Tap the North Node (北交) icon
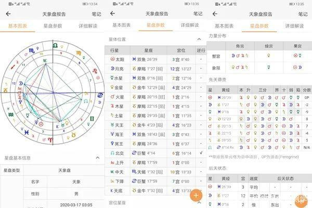Image resolution: width=312 pixels, height=208 pixels. [x=112, y=153]
